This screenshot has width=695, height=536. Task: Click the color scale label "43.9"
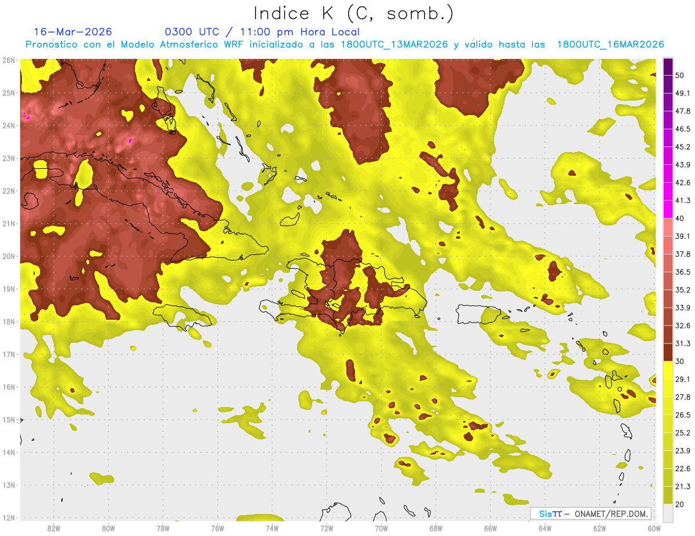coord(682,165)
